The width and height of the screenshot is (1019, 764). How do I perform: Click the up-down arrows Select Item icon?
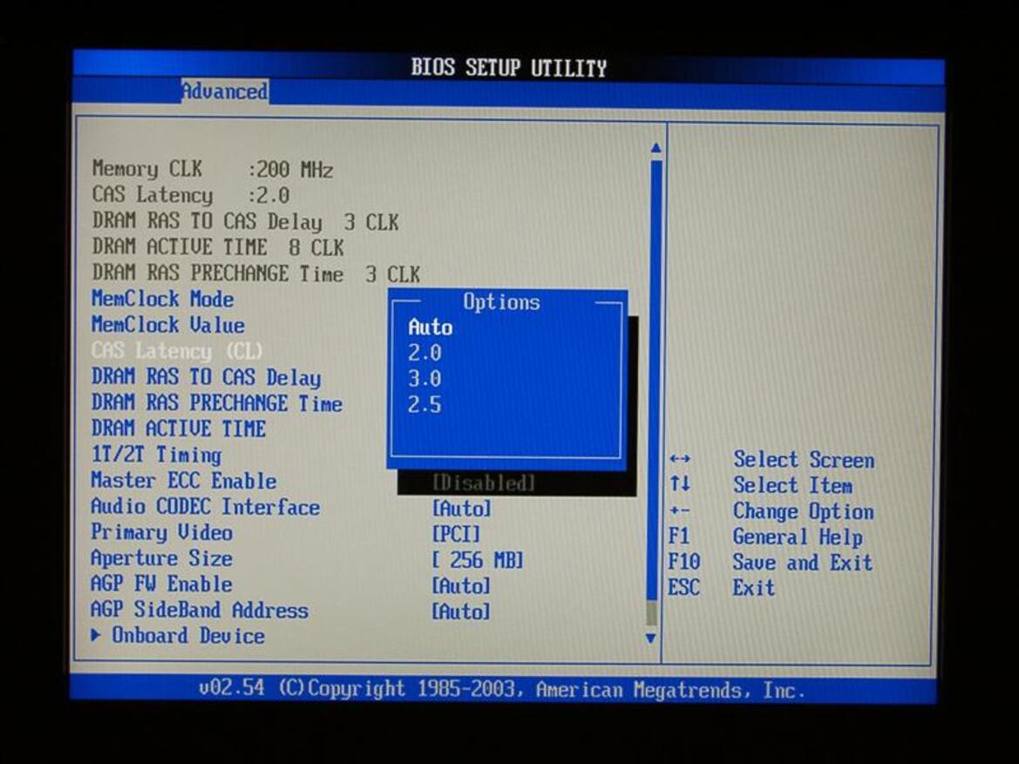point(680,484)
